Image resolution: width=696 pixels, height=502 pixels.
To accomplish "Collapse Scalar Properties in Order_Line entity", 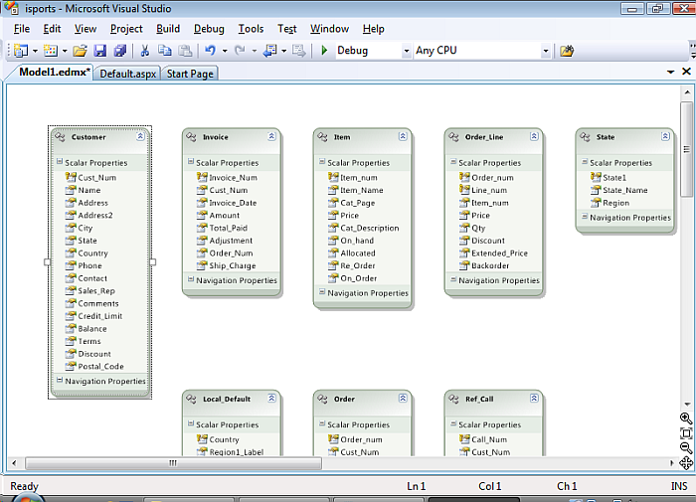I will coord(452,163).
